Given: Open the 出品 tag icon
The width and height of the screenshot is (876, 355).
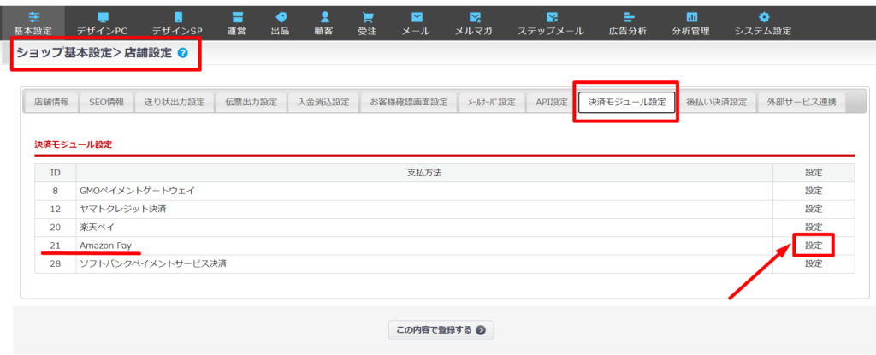Looking at the screenshot, I should pyautogui.click(x=281, y=17).
